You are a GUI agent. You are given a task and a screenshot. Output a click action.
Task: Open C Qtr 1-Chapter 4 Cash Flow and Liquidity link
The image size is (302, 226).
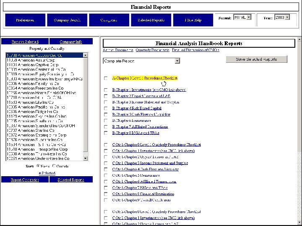click(x=146, y=169)
